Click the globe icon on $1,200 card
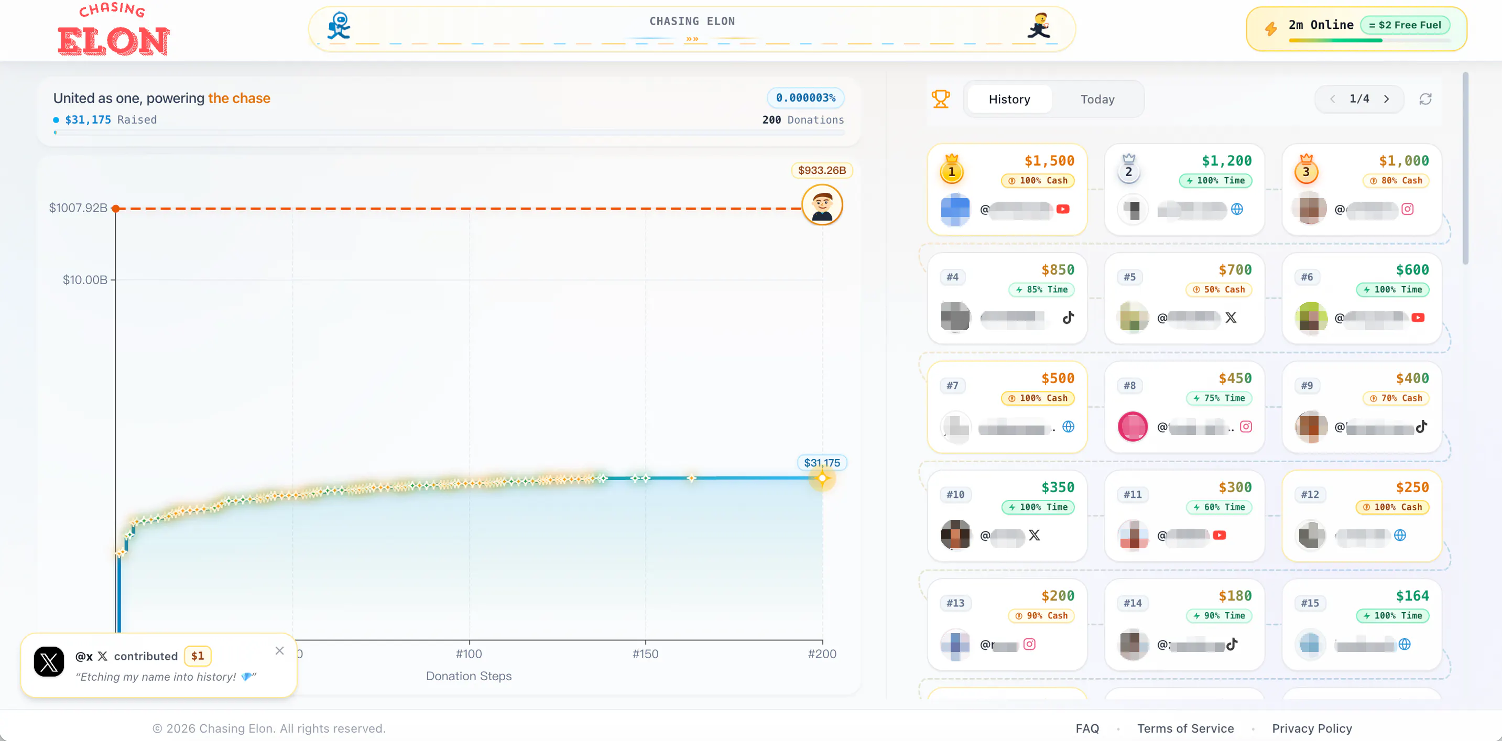 [x=1237, y=209]
